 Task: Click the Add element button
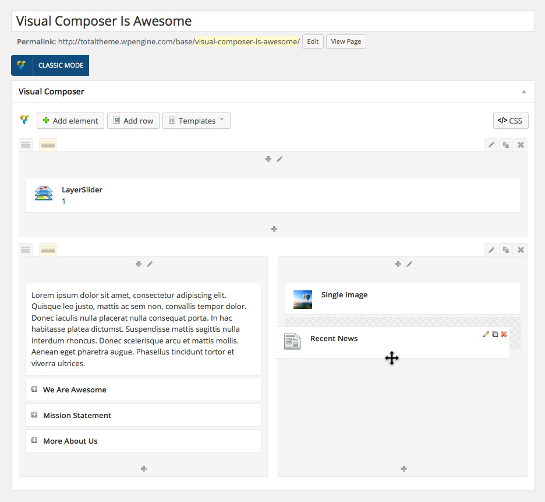click(70, 121)
